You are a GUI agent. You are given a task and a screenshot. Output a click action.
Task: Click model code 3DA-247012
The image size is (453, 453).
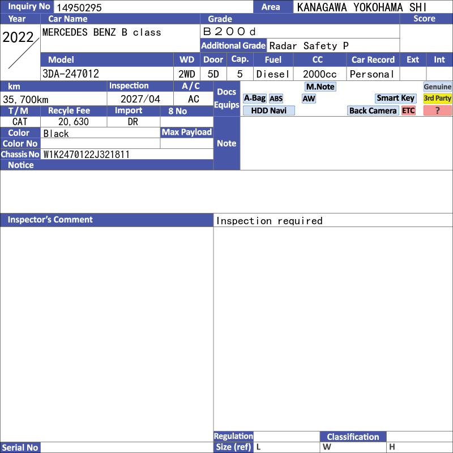71,74
